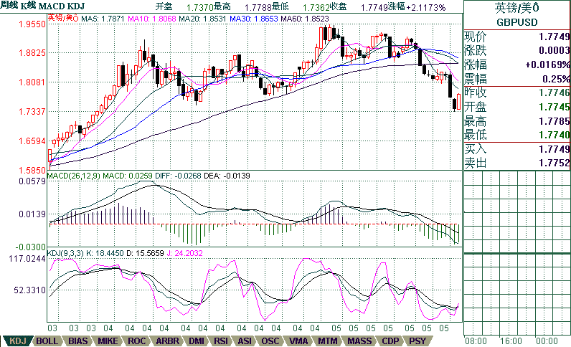
Task: Switch to the ARBR indicator tab
Action: pyautogui.click(x=167, y=341)
